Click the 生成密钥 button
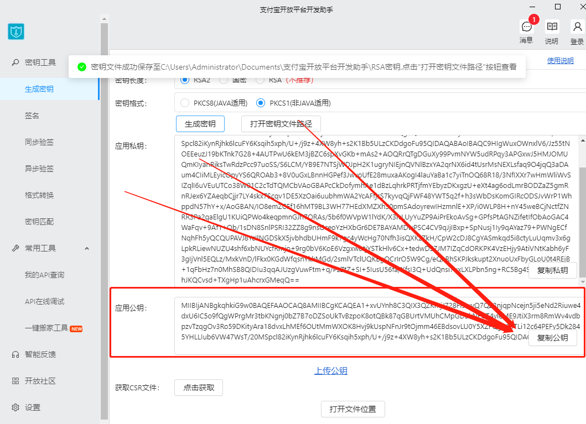The image size is (586, 424). point(200,124)
